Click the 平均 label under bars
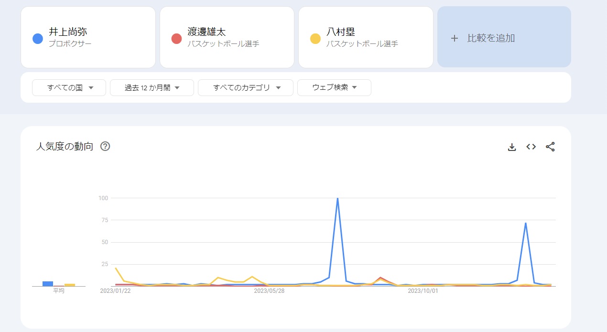This screenshot has height=332, width=607. coord(59,291)
